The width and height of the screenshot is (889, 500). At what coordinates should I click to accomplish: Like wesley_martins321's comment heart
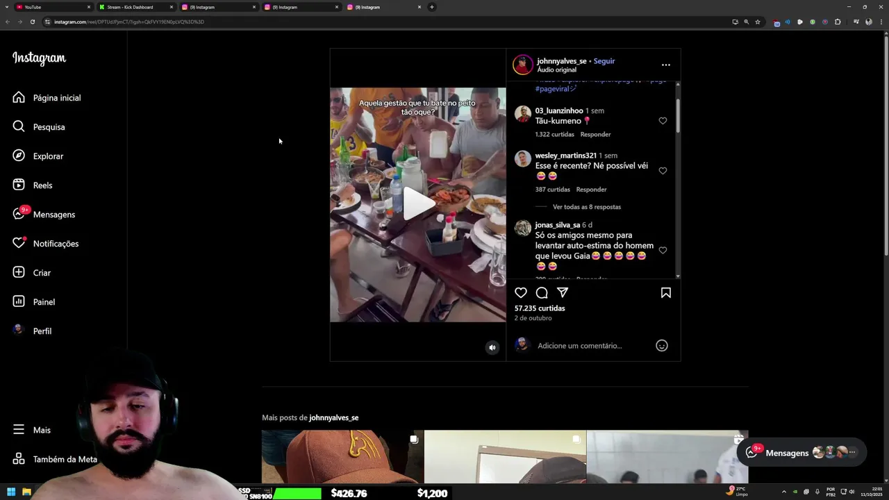663,171
